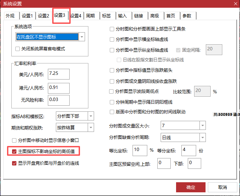Open the 参数 tab
240x196 pixels.
click(x=188, y=16)
